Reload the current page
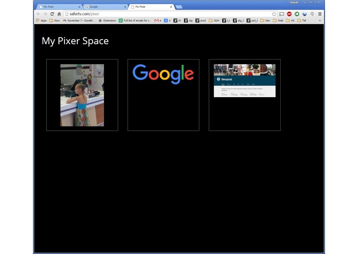This screenshot has width=358, height=254. pyautogui.click(x=52, y=14)
